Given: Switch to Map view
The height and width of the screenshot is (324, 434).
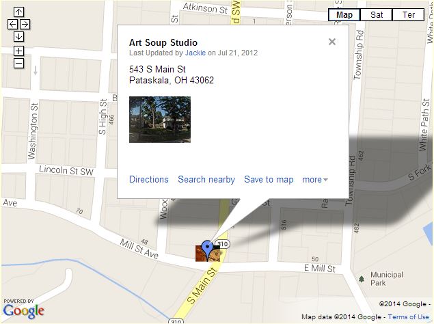Looking at the screenshot, I should [344, 14].
